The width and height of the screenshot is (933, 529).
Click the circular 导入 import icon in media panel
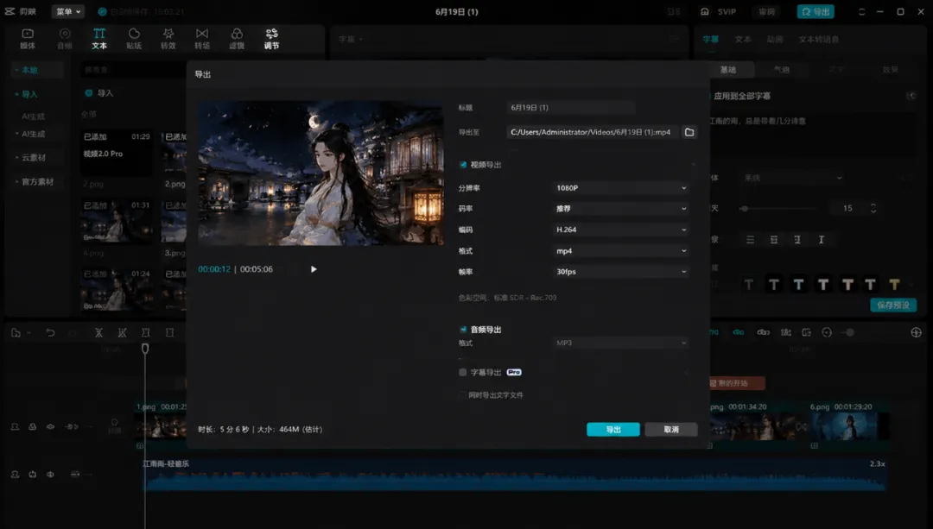(x=89, y=92)
